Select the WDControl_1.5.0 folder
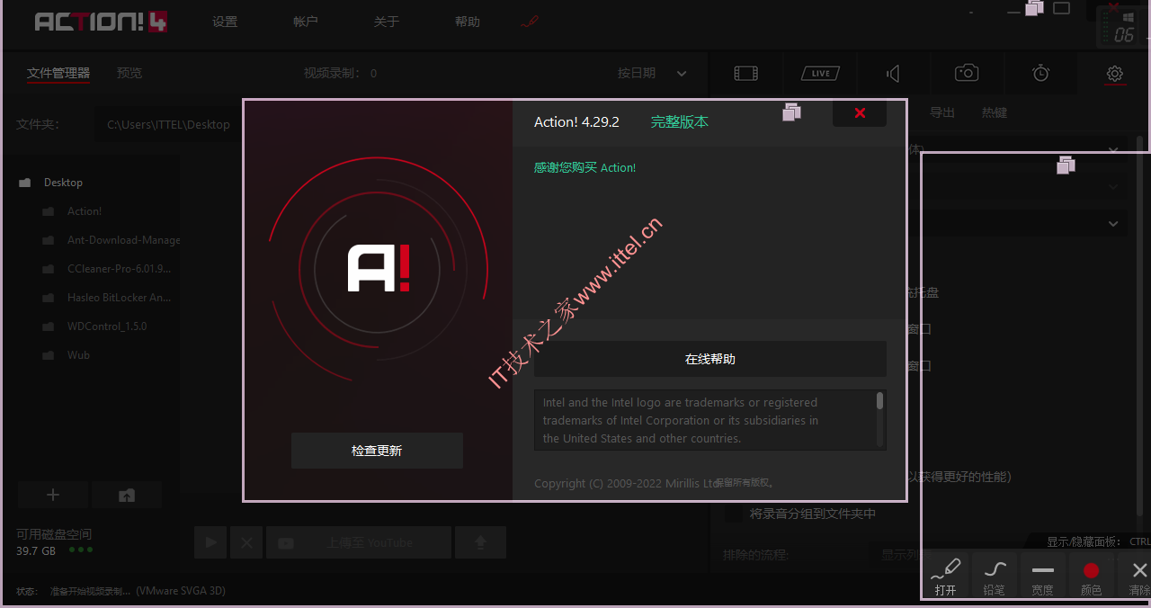1151x608 pixels. point(107,326)
